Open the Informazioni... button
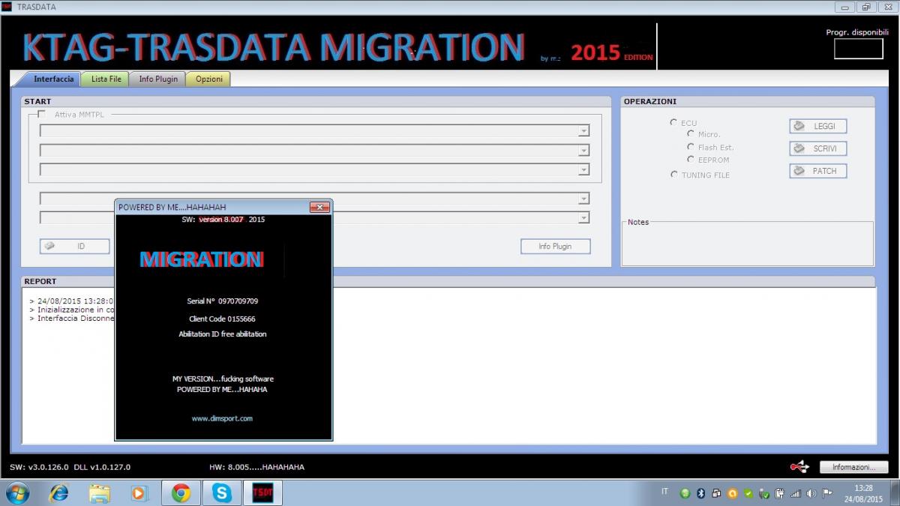Screen dimensions: 900x506 click(853, 467)
